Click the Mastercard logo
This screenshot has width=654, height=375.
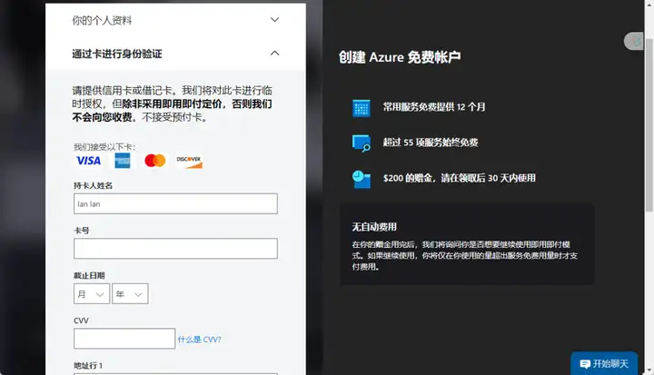tap(154, 161)
